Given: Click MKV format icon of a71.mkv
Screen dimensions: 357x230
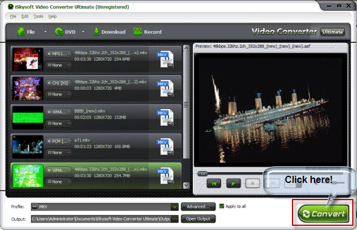Looking at the screenshot, I should pos(165,147).
